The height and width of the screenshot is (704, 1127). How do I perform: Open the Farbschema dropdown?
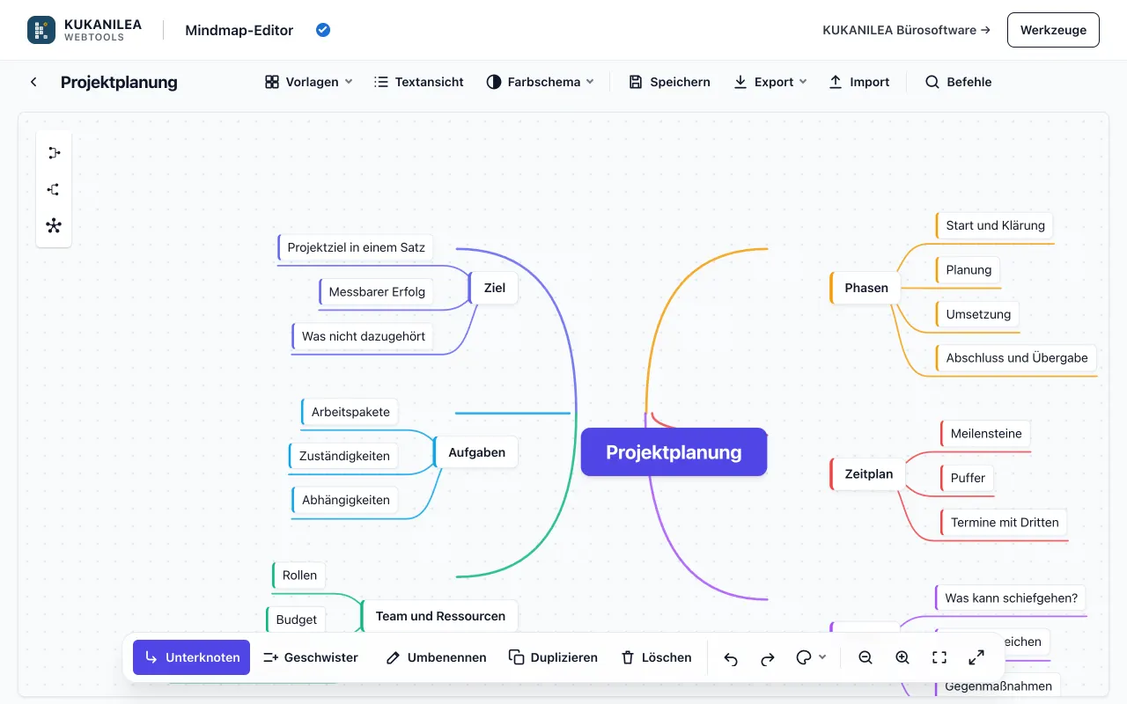coord(541,82)
